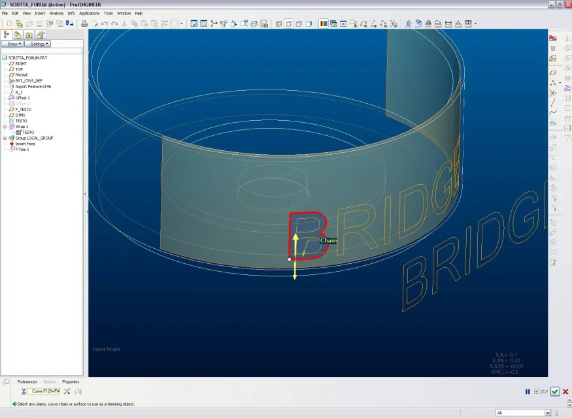Select PRT_CSYS_DEF in the model tree

coord(29,80)
